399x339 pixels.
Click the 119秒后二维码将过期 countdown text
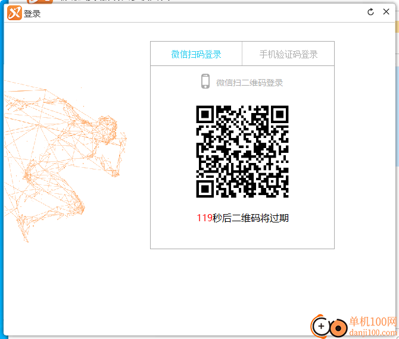[243, 218]
